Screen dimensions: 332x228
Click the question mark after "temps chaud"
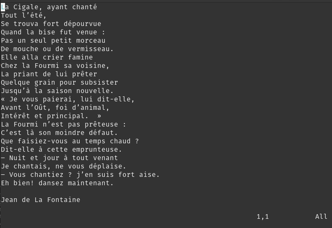click(137, 141)
